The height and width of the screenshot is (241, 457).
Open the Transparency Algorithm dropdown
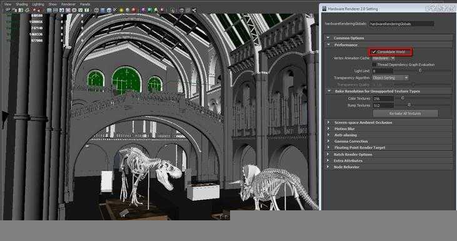390,78
